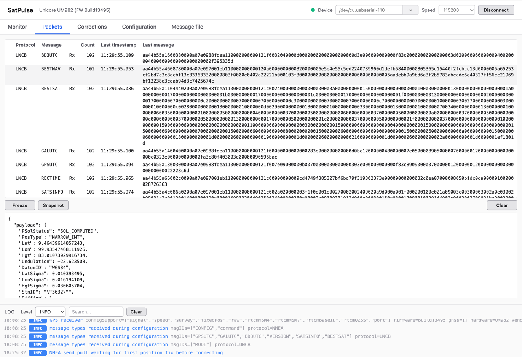Click log entry about NMEA send pull waiting
Viewport: 522px width, 357px height.
click(136, 352)
